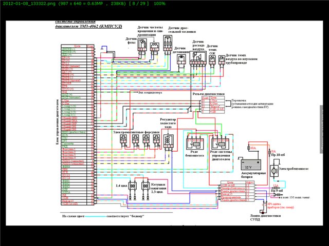Click the diagram title ЗМЗ-4062 (КМПСУД)
Screen dimensions: 329x246
point(82,26)
